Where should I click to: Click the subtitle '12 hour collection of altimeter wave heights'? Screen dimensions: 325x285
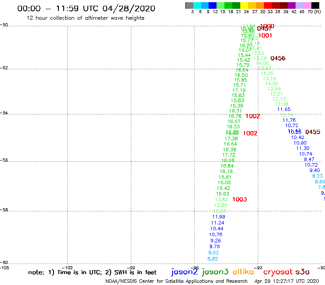85,18
